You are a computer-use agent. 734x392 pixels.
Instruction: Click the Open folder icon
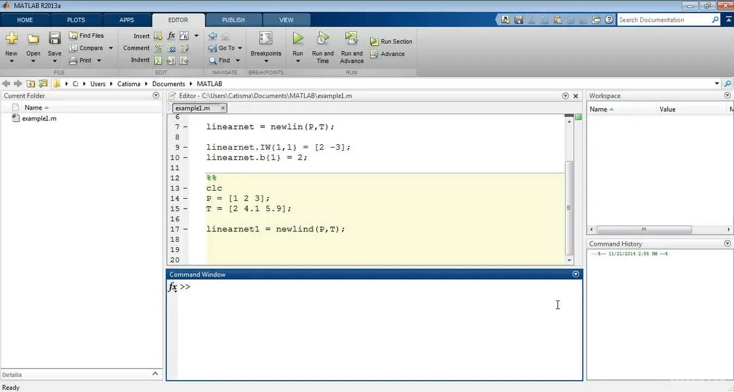point(33,38)
